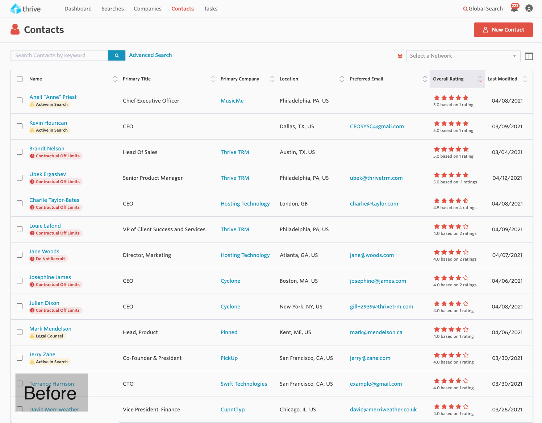Open the Companies menu item
542x423 pixels.
pyautogui.click(x=147, y=9)
